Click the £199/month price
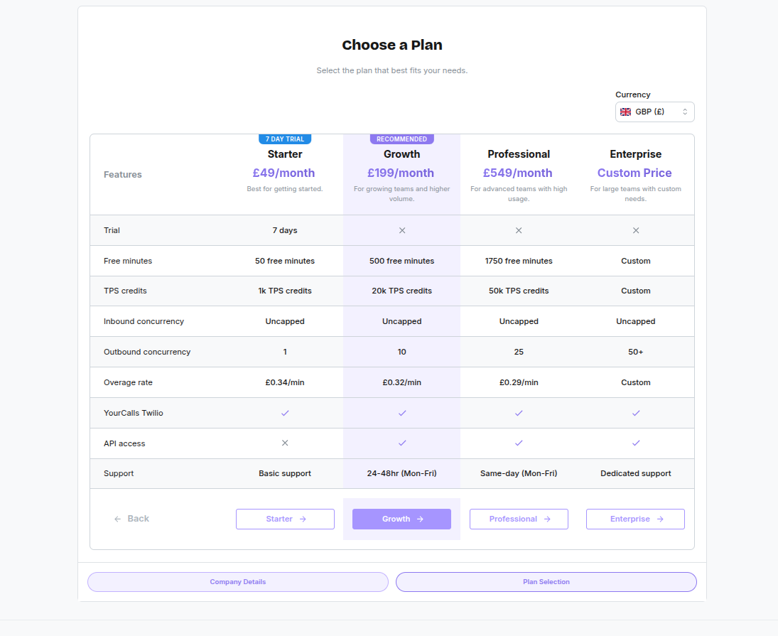 (401, 173)
